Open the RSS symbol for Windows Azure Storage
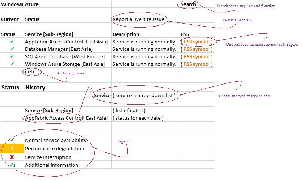303x181 pixels. tap(196, 64)
